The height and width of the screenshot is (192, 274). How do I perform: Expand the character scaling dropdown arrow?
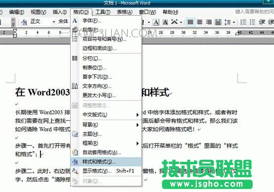[181, 22]
